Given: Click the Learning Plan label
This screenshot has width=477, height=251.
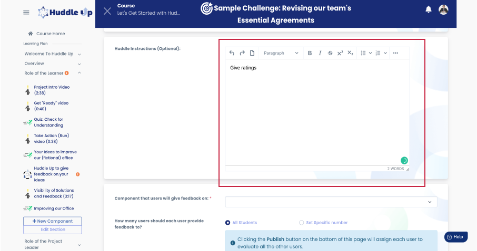Looking at the screenshot, I should point(36,44).
